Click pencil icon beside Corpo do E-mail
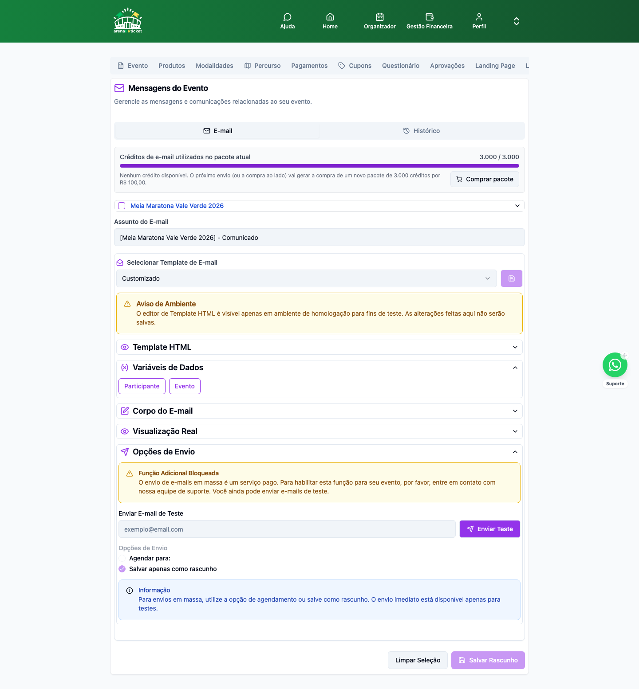 click(125, 411)
